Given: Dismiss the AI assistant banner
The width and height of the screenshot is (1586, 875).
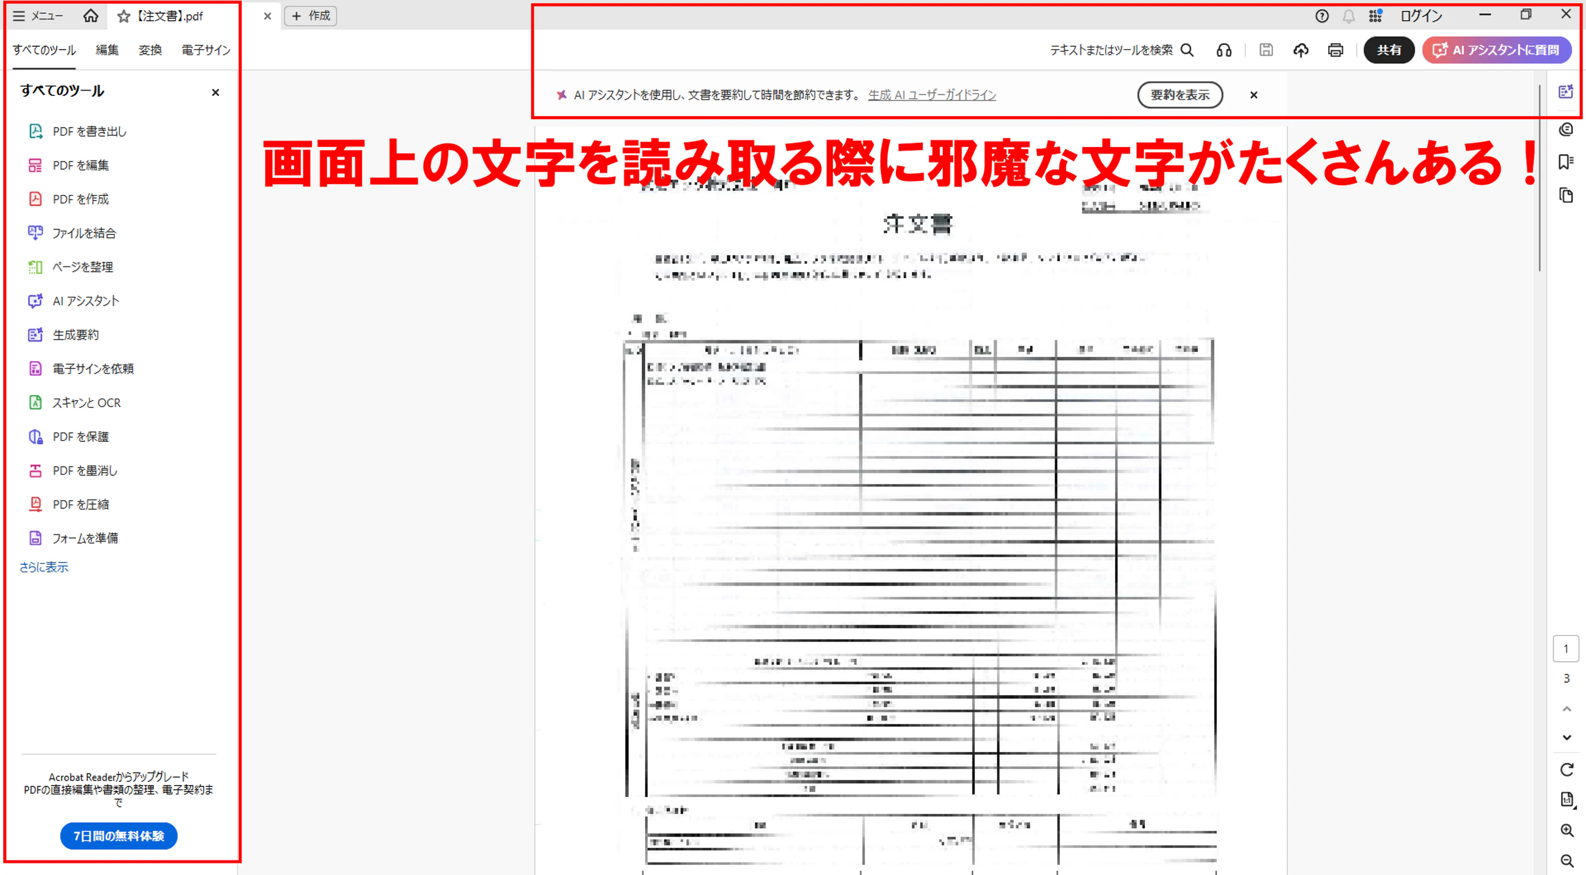Looking at the screenshot, I should click(x=1254, y=95).
